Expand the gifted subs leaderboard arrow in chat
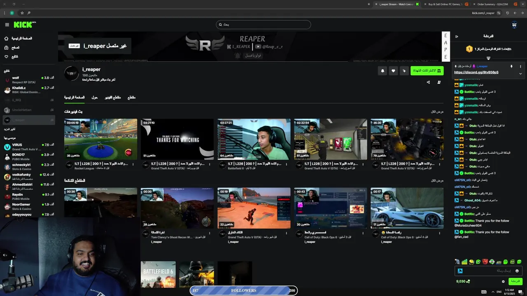Screen dimensions: 527x296 [488, 58]
